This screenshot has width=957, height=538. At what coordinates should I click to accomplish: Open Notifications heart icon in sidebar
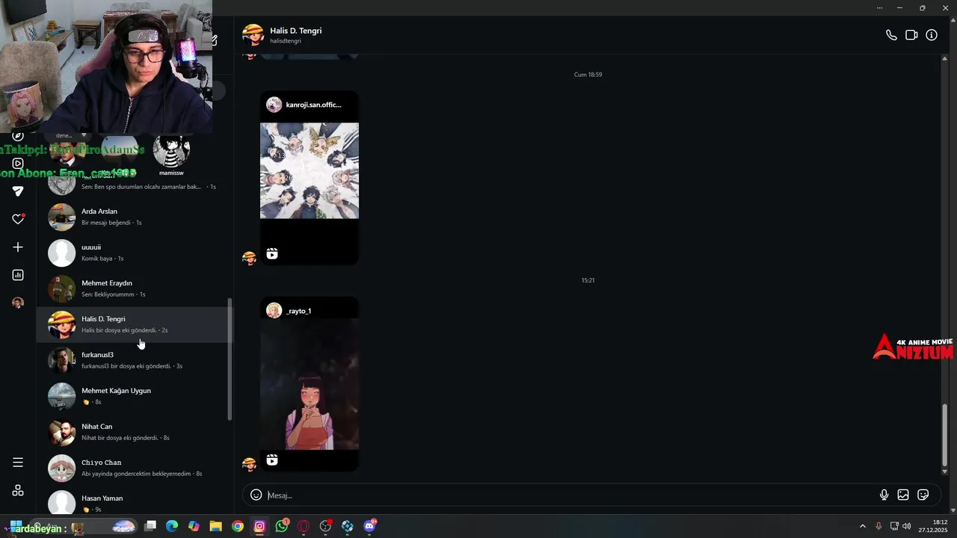18,219
